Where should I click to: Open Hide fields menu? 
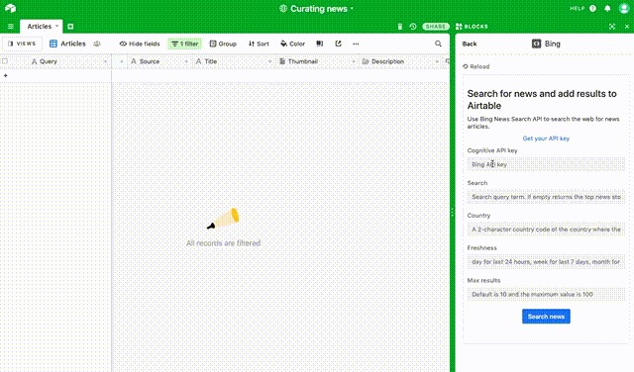point(140,44)
